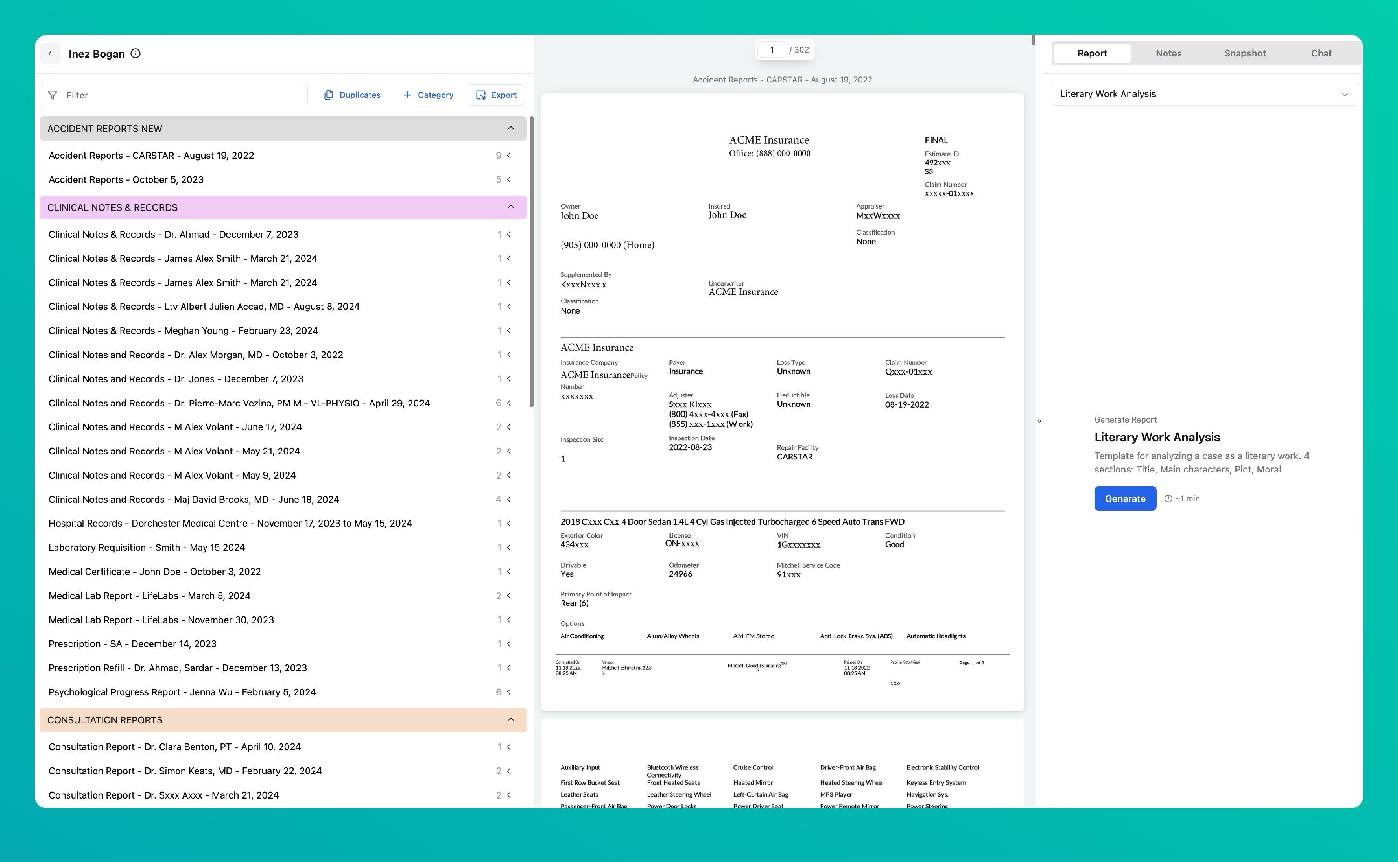Click the clock icon near ~1 min
1398x862 pixels.
point(1168,499)
